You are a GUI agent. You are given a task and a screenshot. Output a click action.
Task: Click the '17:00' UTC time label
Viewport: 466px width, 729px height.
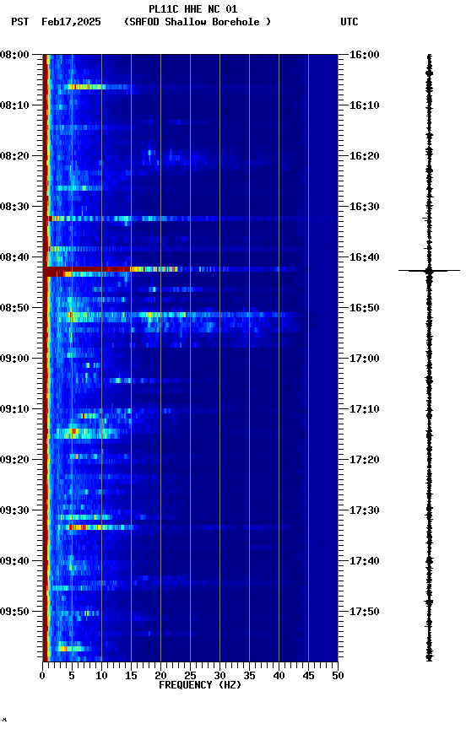365,359
